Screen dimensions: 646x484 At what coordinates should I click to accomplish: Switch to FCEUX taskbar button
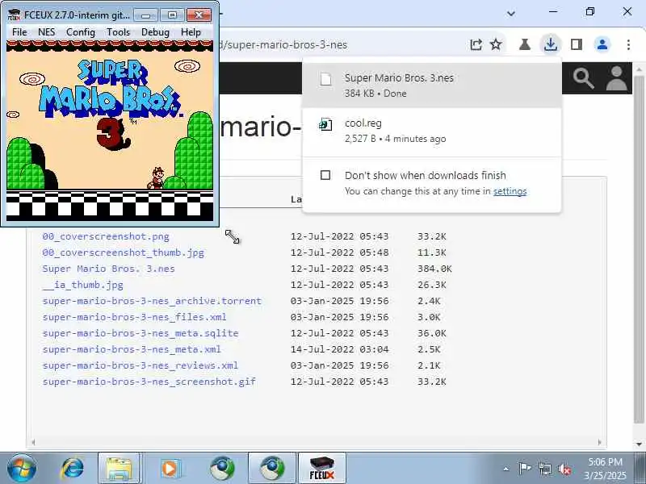[x=321, y=468]
